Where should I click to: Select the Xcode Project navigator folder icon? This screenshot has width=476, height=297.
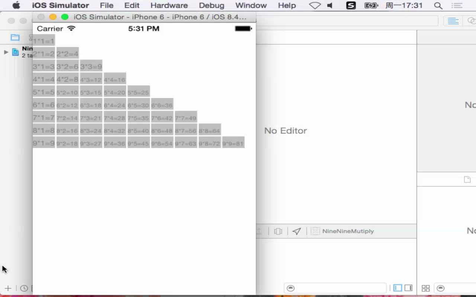[15, 37]
